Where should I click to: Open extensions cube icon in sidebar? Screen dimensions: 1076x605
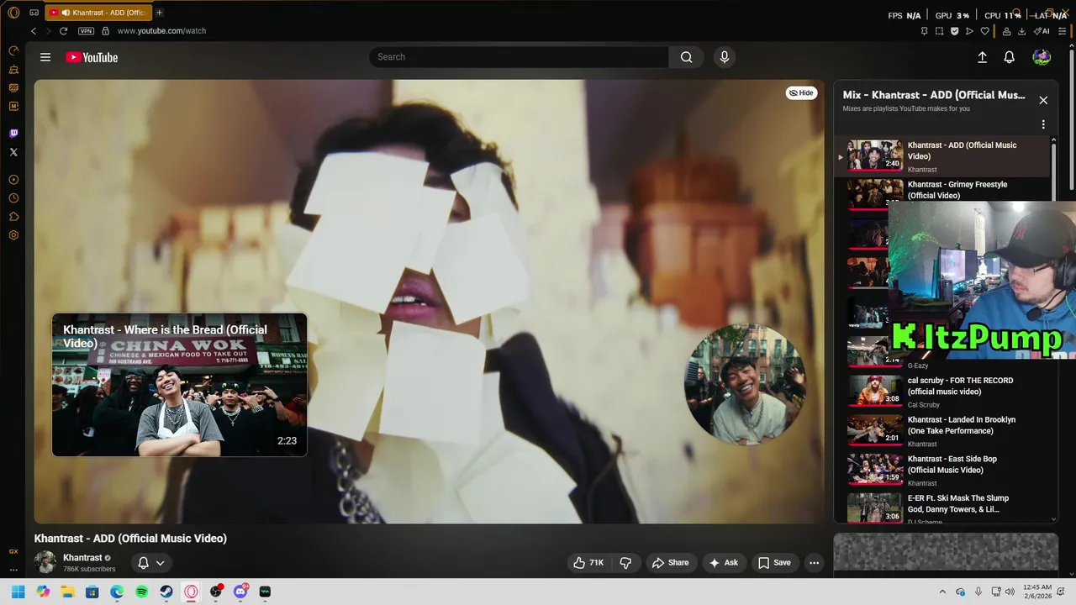point(13,217)
